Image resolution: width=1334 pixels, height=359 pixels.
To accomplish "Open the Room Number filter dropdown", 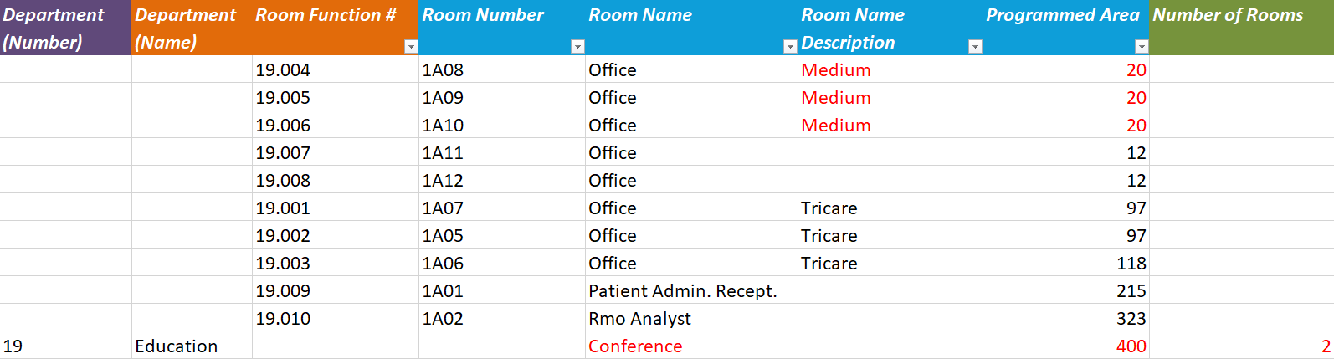I will click(577, 47).
